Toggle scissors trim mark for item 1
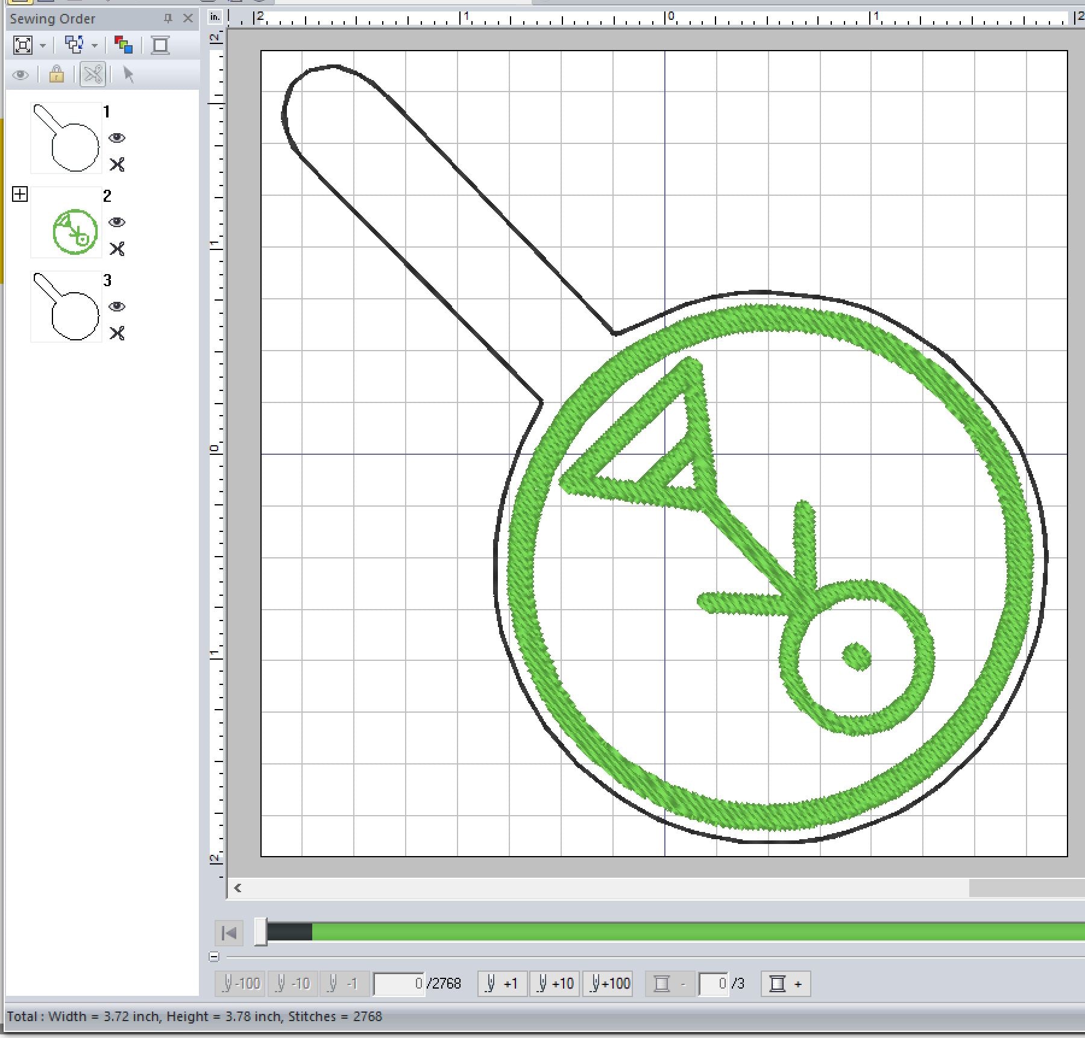1085x1038 pixels. [117, 164]
